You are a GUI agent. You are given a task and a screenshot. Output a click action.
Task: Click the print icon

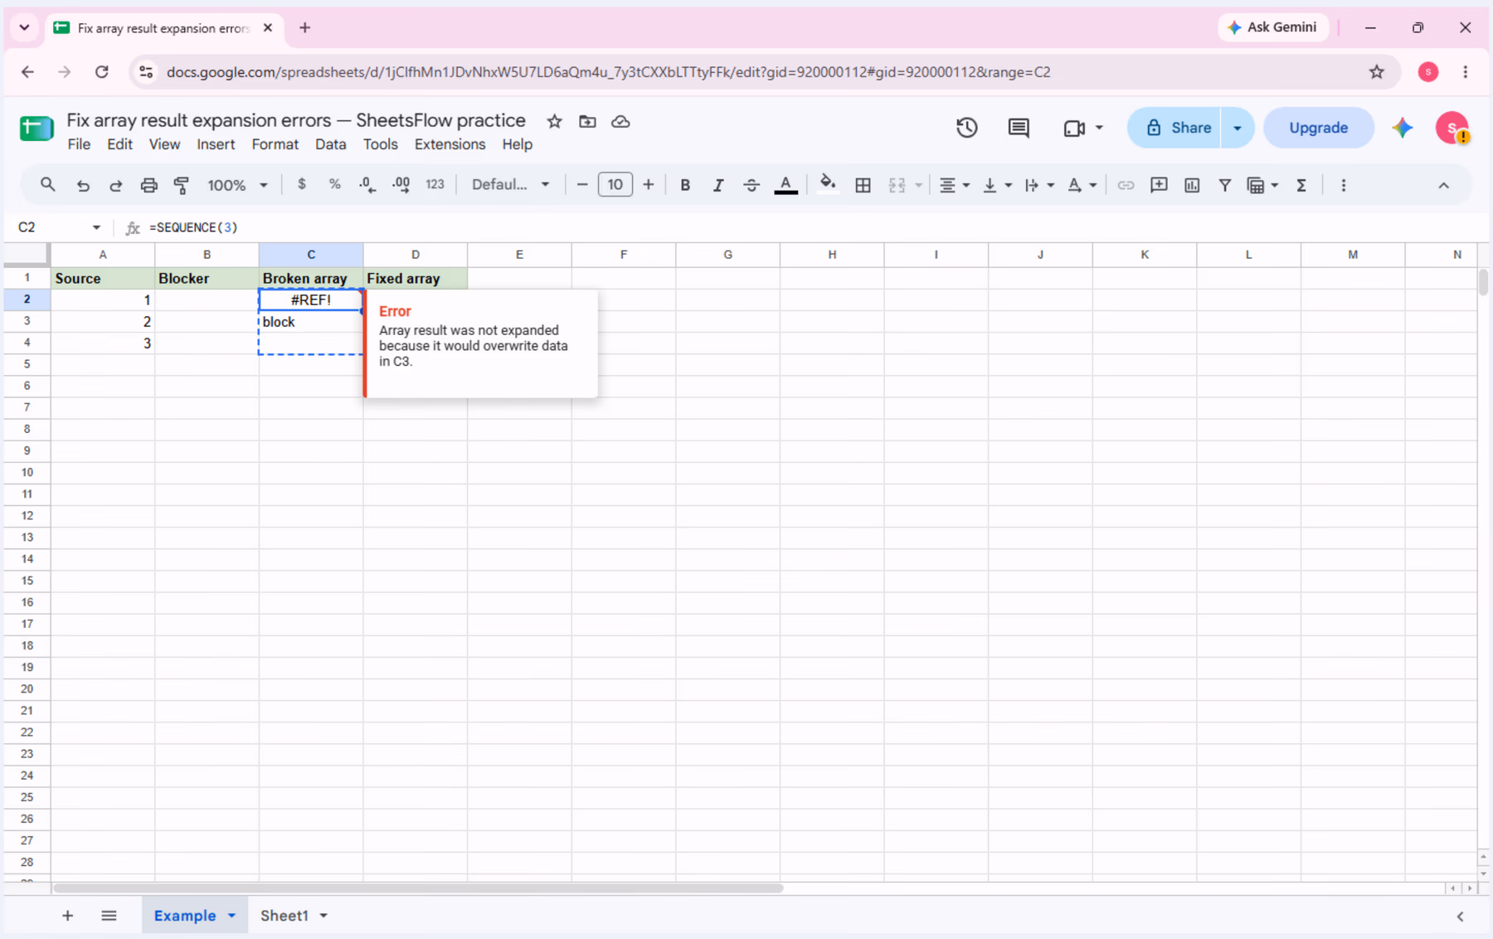(148, 185)
